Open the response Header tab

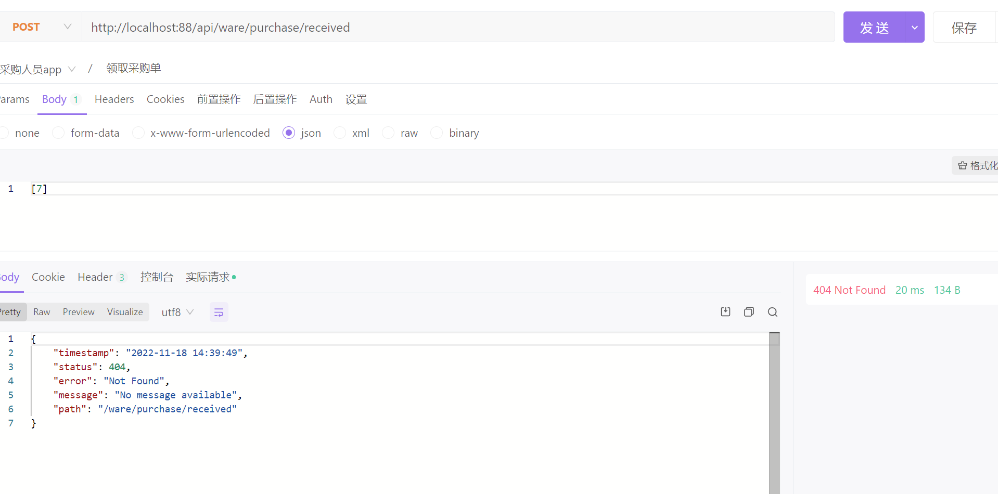click(101, 277)
